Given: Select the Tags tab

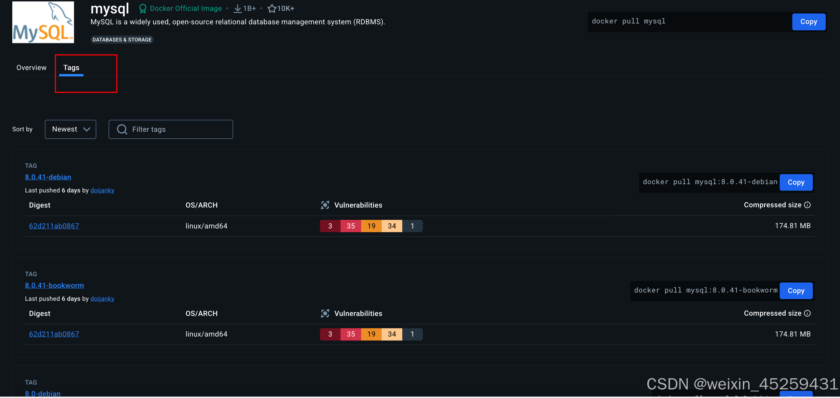Looking at the screenshot, I should (x=71, y=67).
